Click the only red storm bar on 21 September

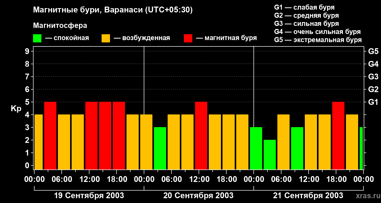coord(338,136)
